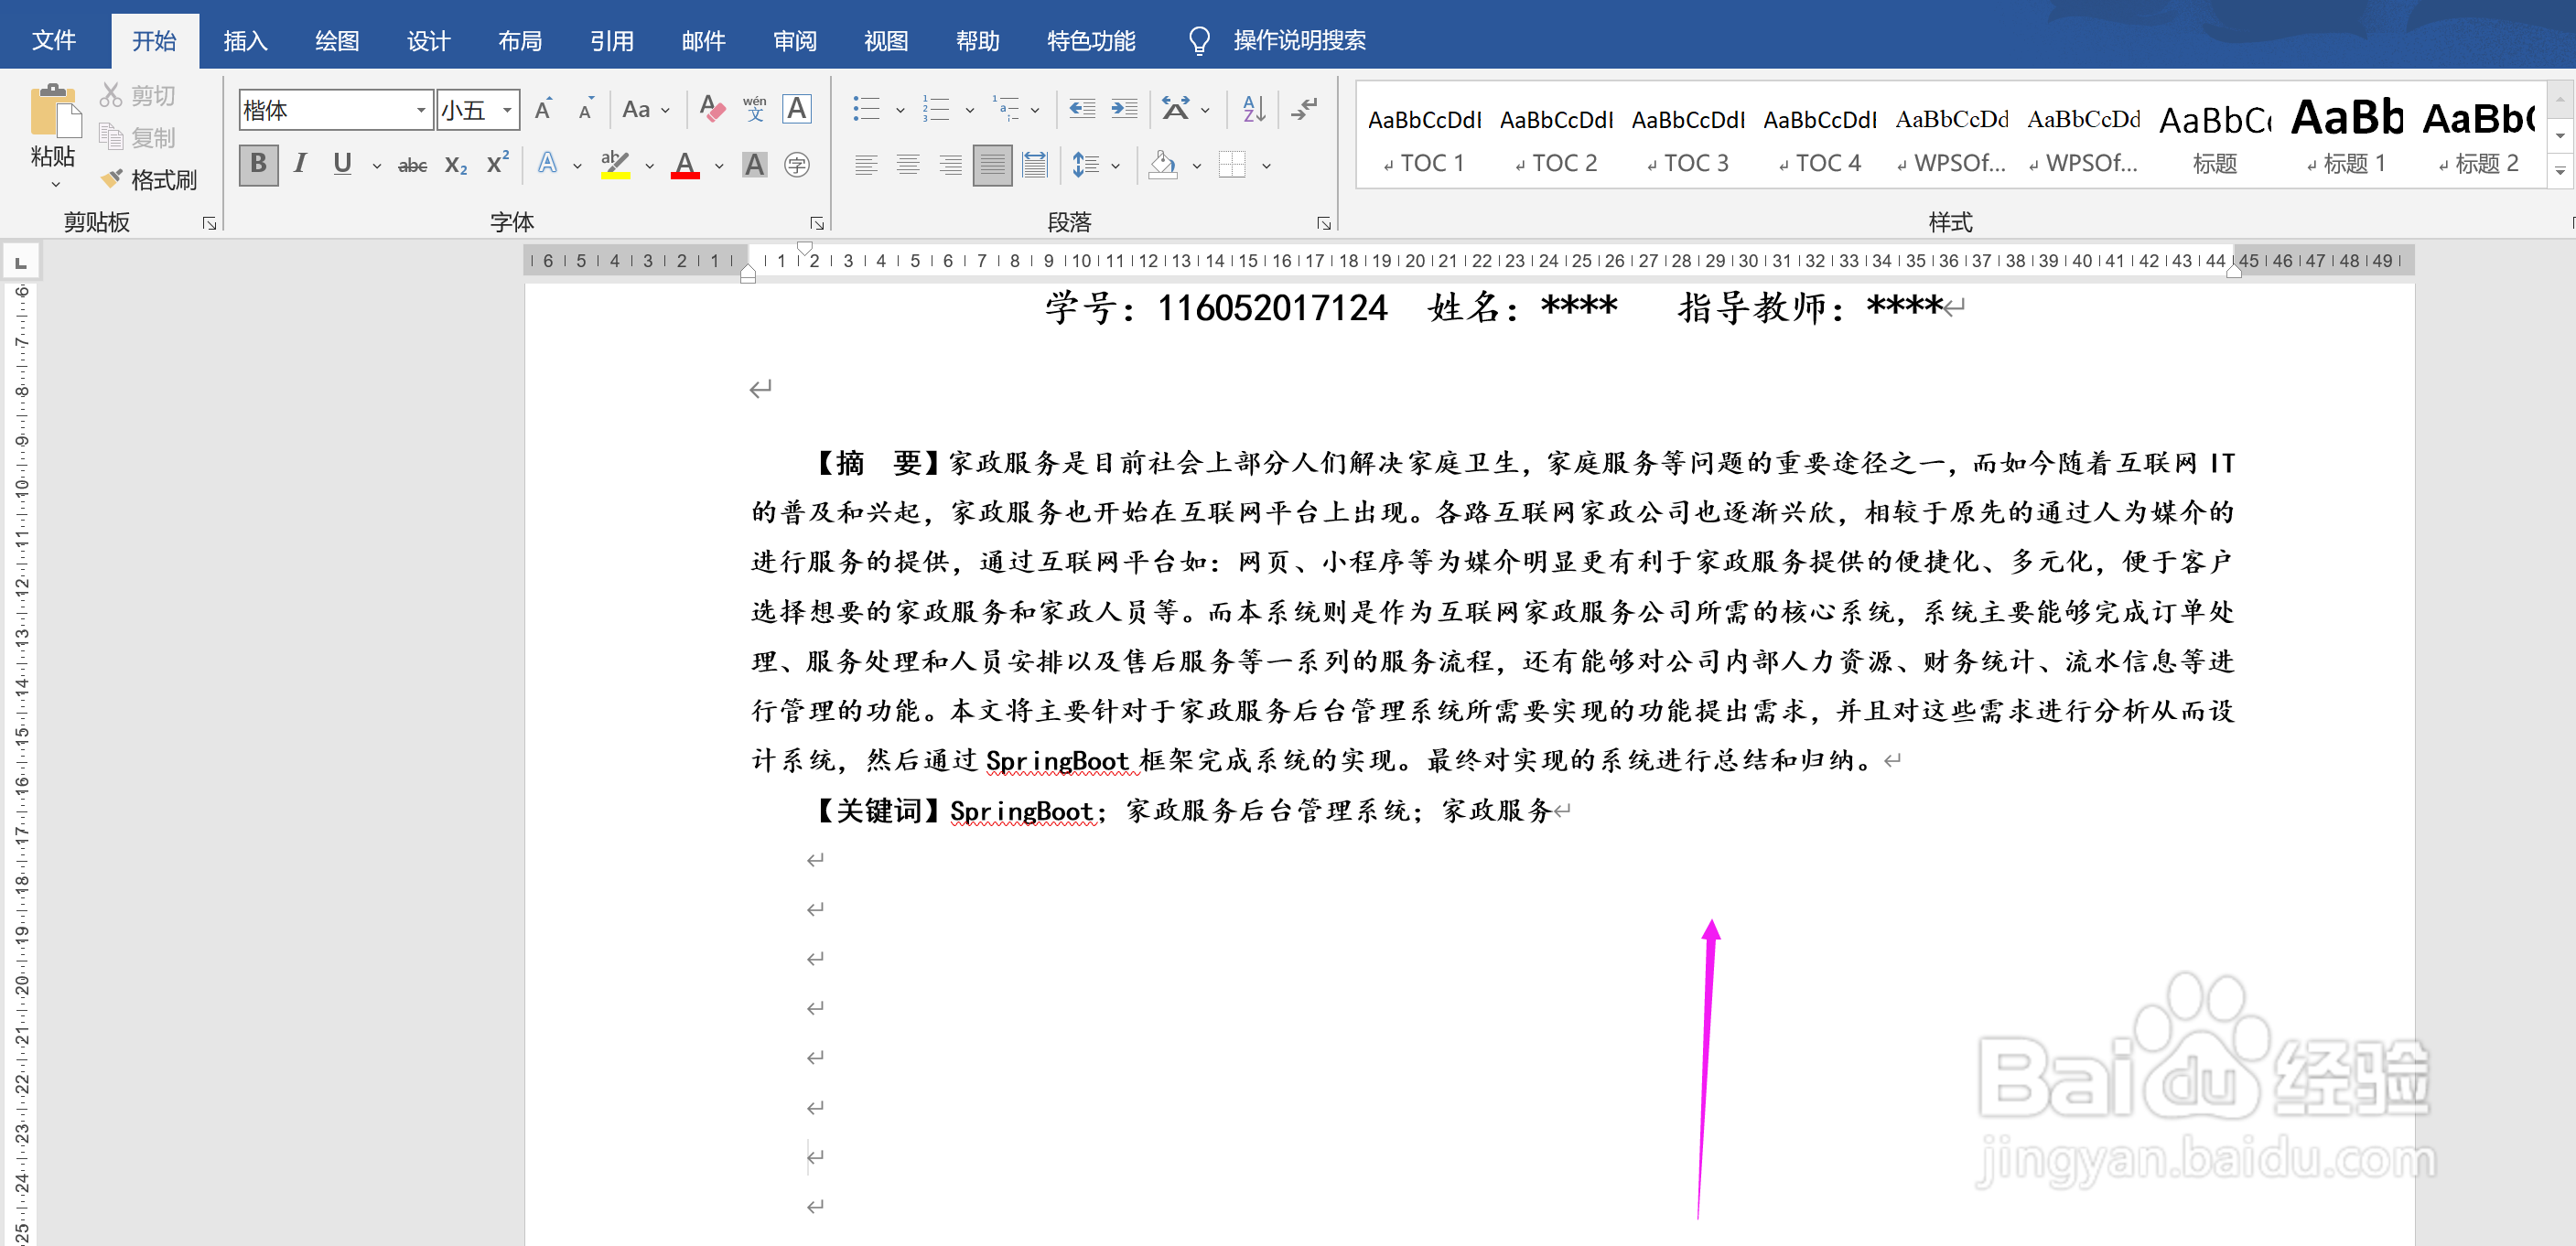Insert enclosed character 字 icon
Screen dimensions: 2576x1246
pos(797,165)
